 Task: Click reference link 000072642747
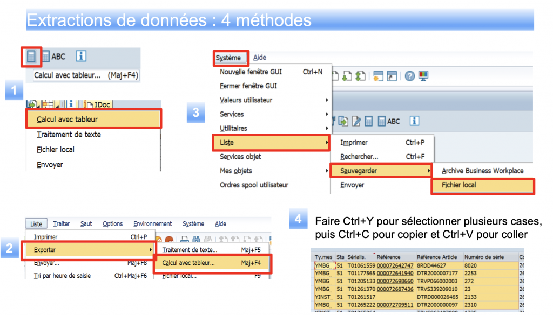395,265
